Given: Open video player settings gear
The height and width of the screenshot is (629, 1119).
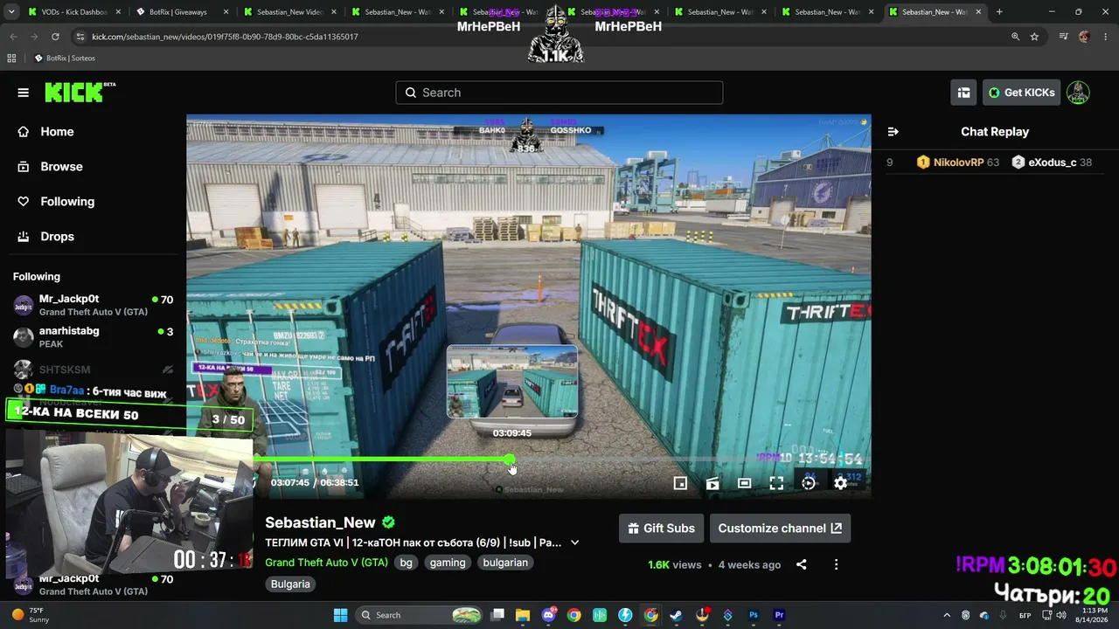Looking at the screenshot, I should tap(840, 483).
